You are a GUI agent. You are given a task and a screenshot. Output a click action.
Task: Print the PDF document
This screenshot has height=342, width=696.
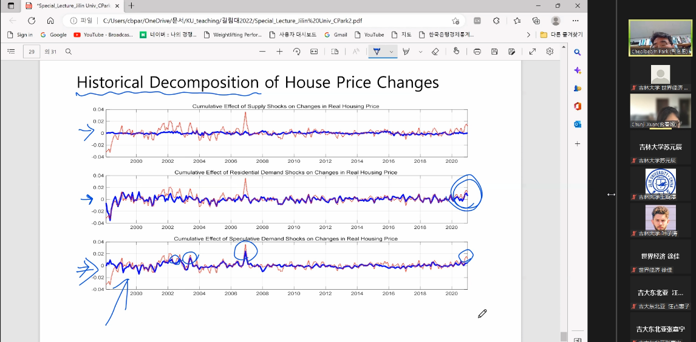coord(477,52)
